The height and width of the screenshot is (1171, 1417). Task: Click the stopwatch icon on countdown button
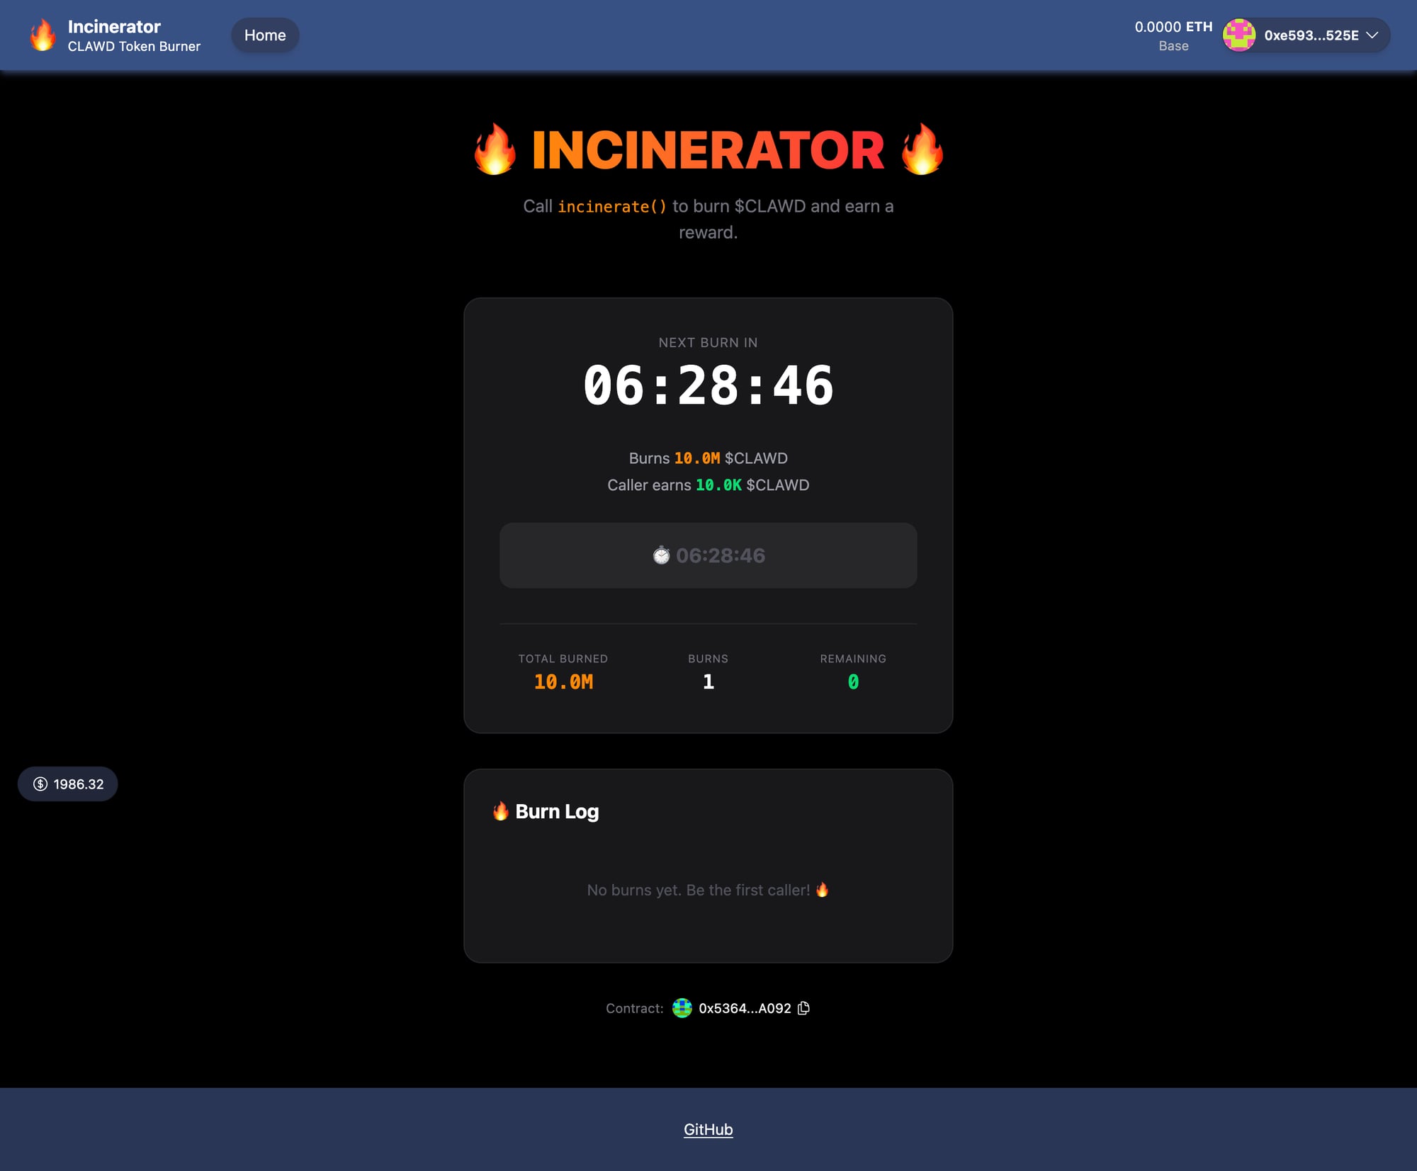660,555
